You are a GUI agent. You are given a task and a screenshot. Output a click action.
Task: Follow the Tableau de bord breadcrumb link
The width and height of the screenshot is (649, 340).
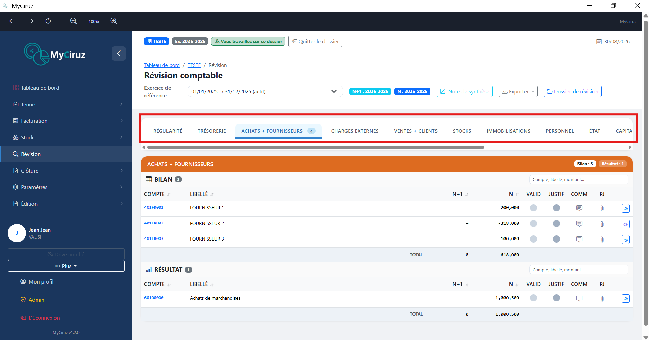pyautogui.click(x=162, y=65)
